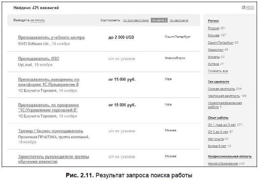Open the 'за месяц' period dropdown
Viewport: 259px width, 181px height.
[x=38, y=20]
